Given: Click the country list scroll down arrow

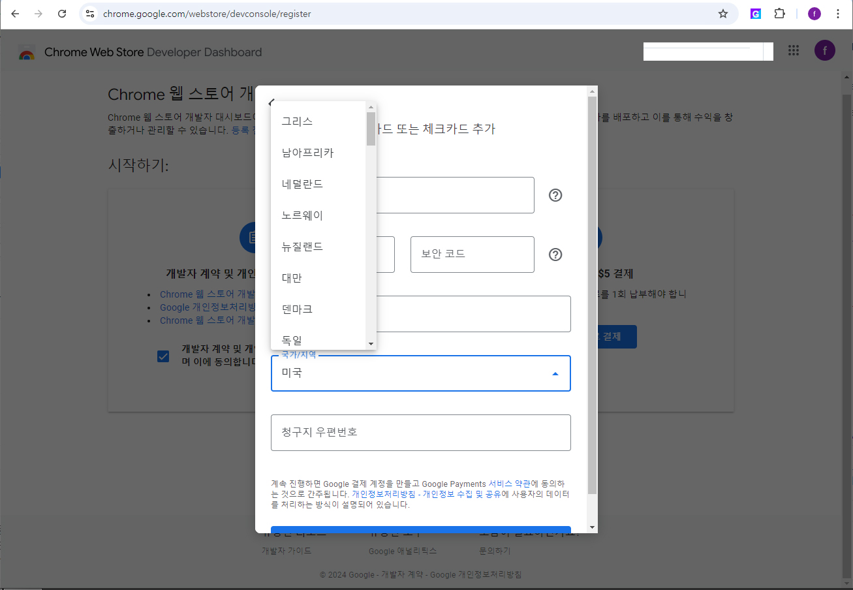Looking at the screenshot, I should coord(371,344).
